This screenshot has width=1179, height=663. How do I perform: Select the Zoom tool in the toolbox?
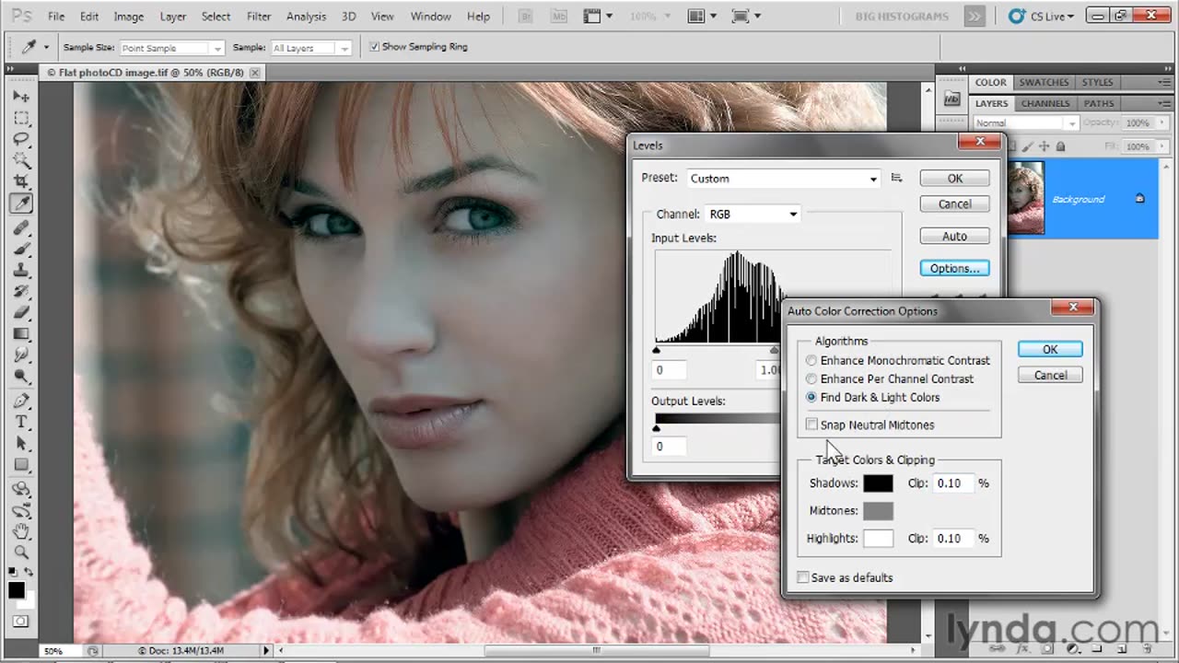pos(21,552)
